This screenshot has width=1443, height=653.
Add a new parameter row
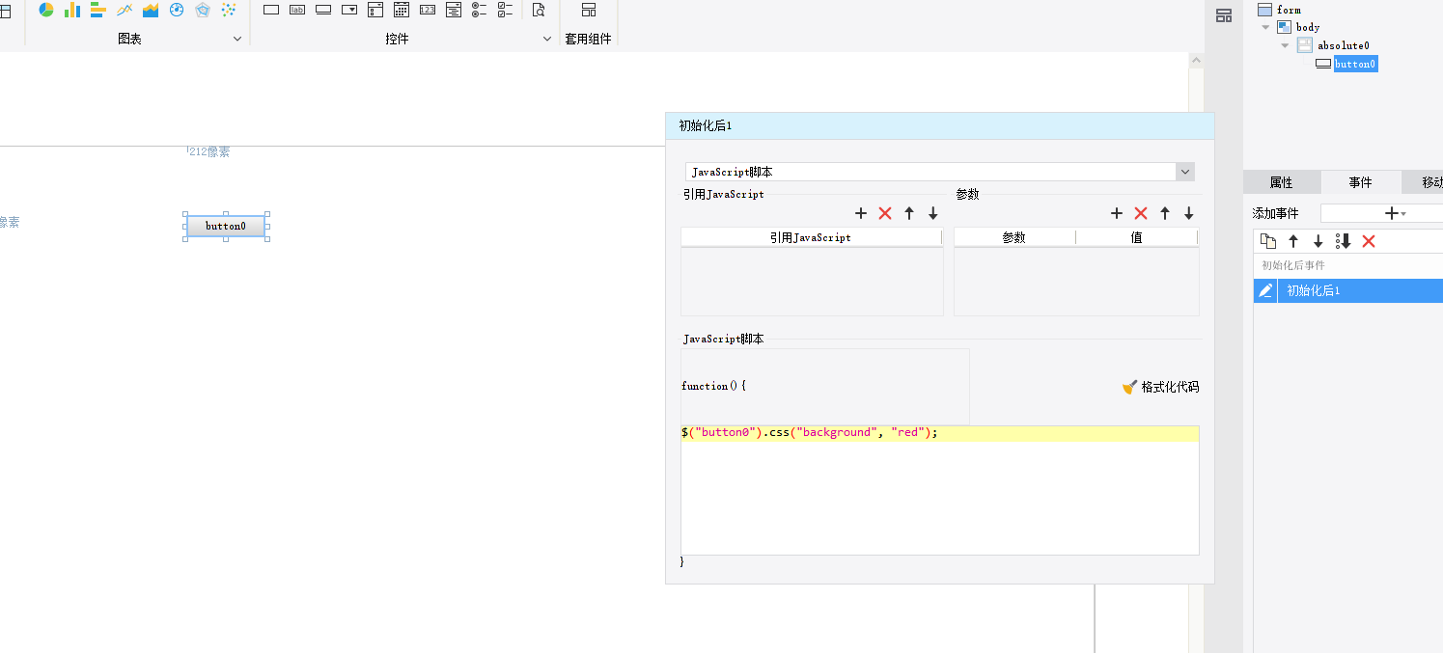(1117, 213)
